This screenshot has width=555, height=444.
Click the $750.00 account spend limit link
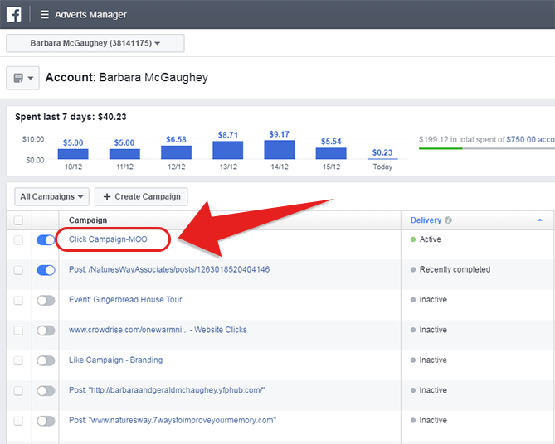tap(530, 140)
